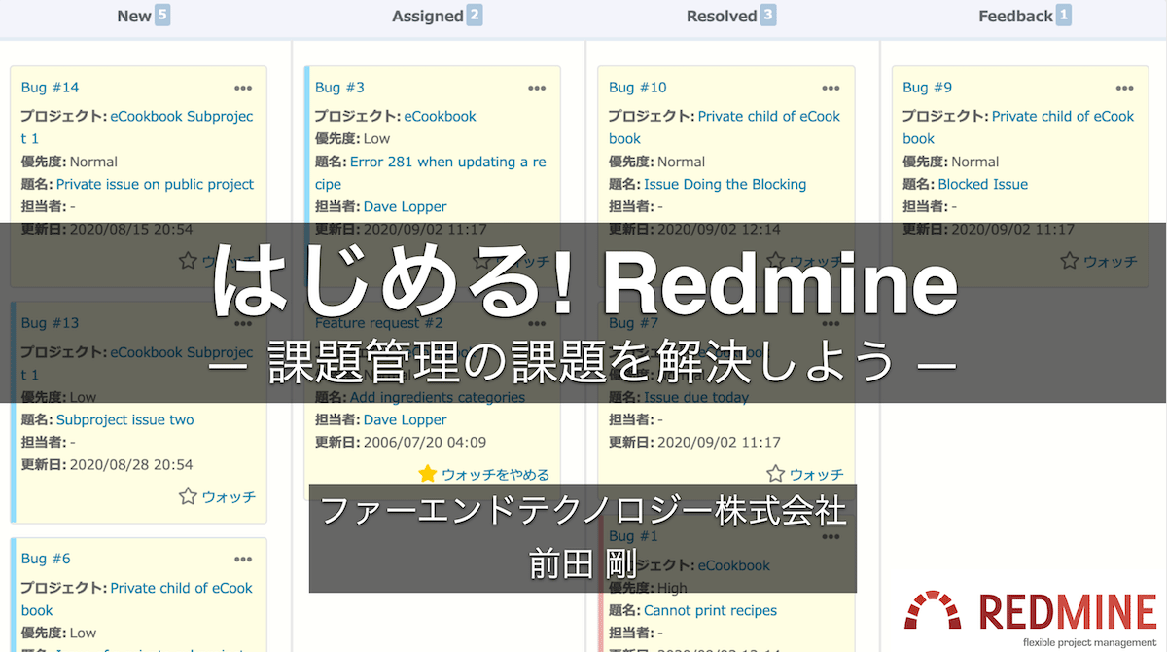
Task: Open Dave Lopper assignee on Feature request #2
Action: point(405,420)
